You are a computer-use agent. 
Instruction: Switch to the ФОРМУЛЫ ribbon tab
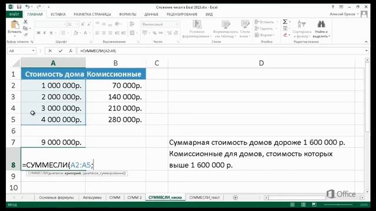(127, 14)
